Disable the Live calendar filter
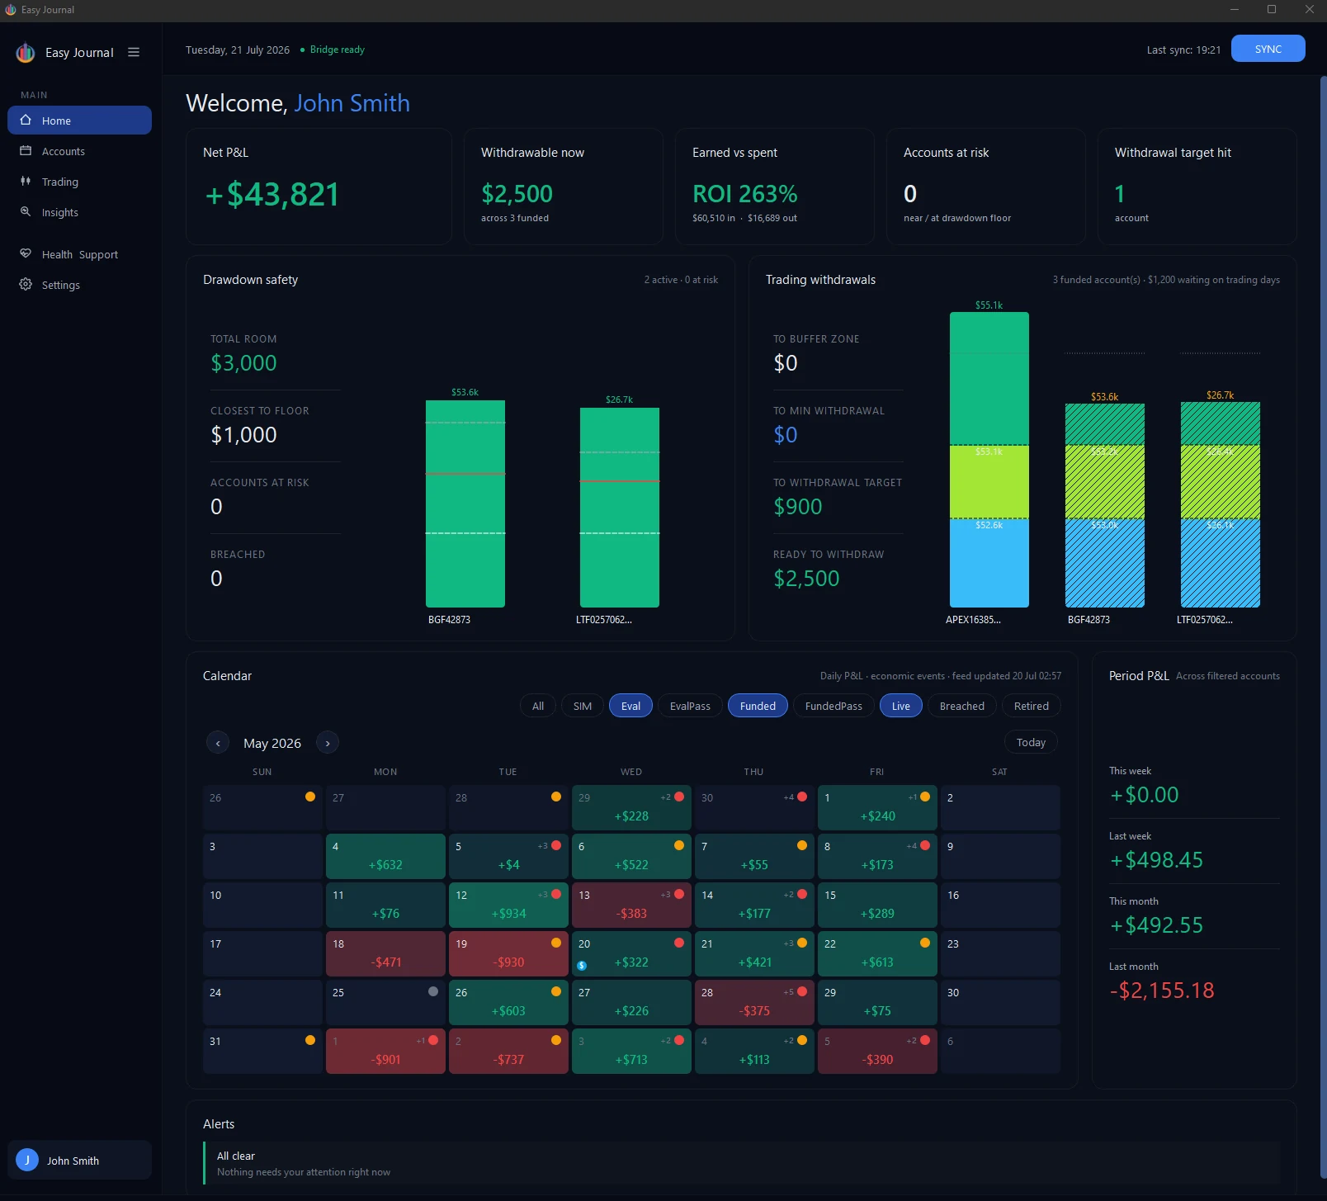Screen dimensions: 1327x1201 [x=901, y=706]
